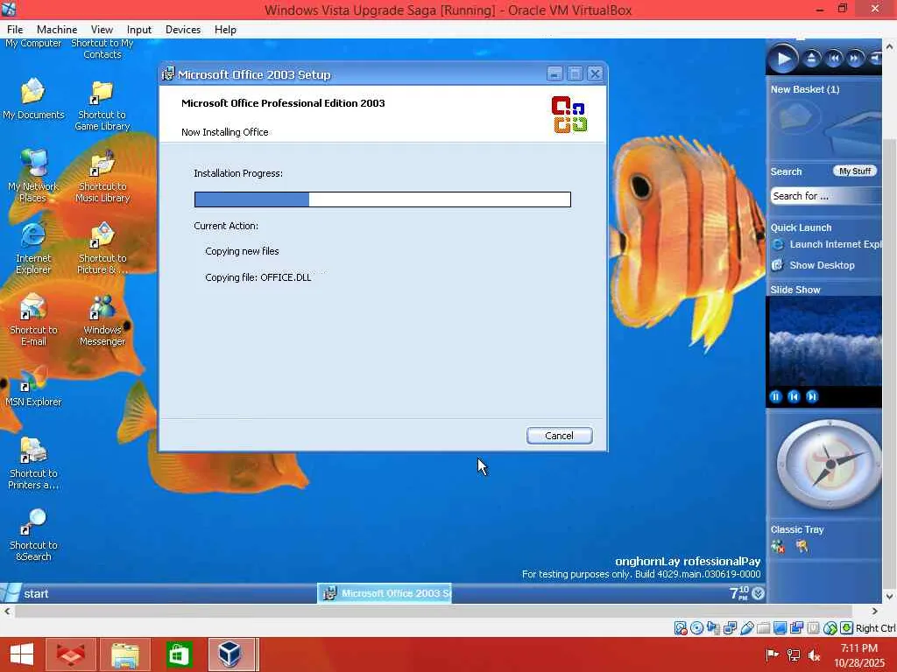Click the VM horizontal scrollbar right arrow
Screen dimensions: 897x672
coord(874,612)
